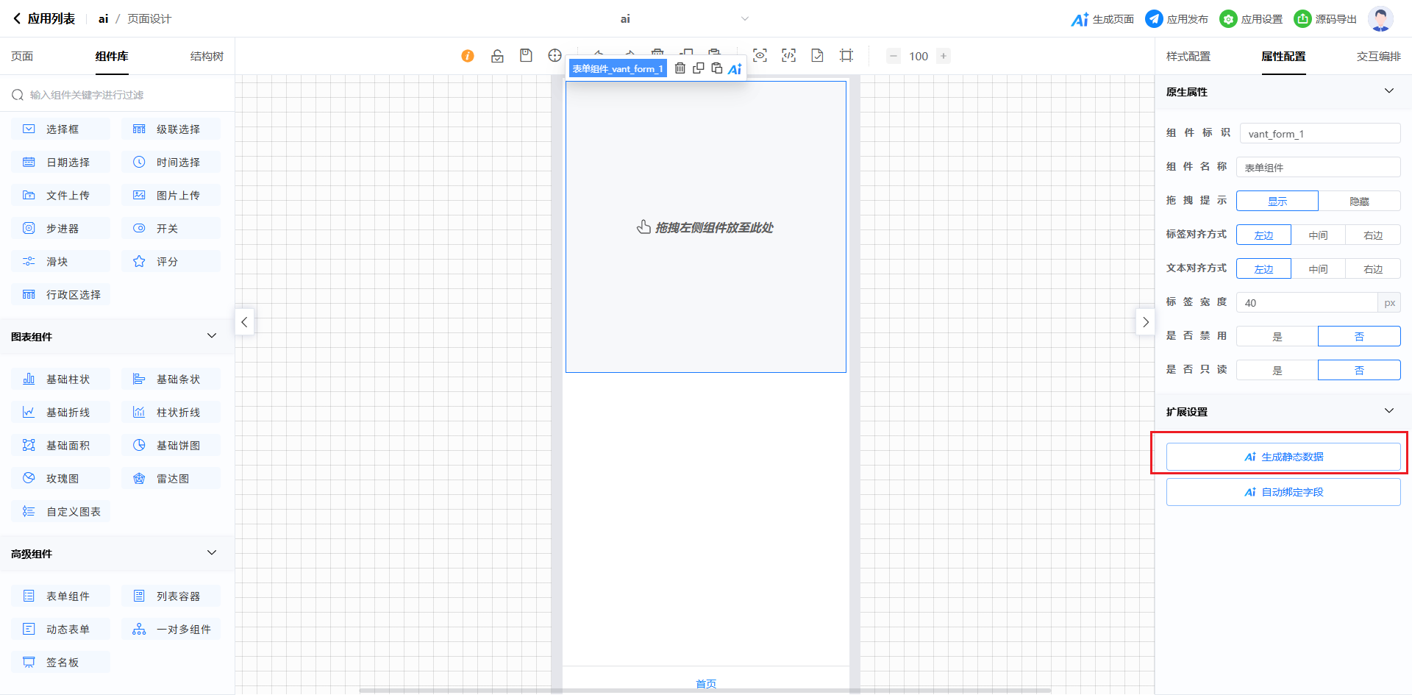Click the unlock icon in toolbar

497,56
